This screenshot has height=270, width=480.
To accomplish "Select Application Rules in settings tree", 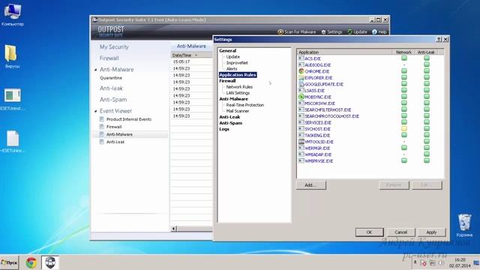I will [238, 75].
